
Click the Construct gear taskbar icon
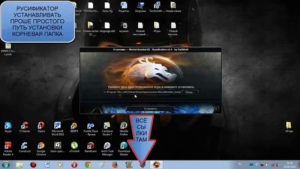(47, 165)
